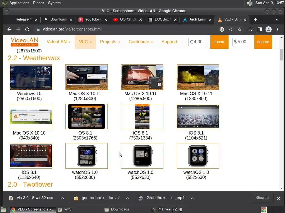Click donate button next to dollar amount
Screen dimensions: 285x213
(x=263, y=42)
